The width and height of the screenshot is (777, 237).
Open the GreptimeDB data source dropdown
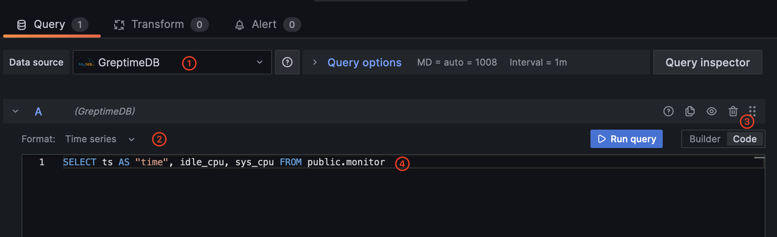[x=259, y=62]
